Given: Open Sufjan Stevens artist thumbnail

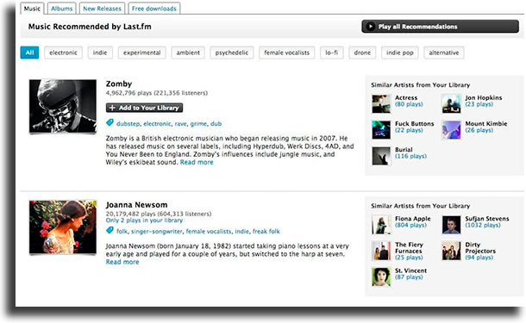Looking at the screenshot, I should [x=451, y=225].
